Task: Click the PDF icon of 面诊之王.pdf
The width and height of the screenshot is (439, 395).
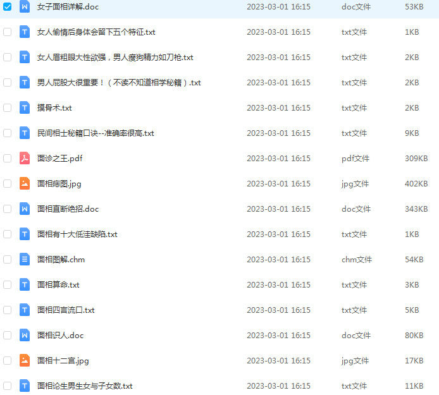Action: (25, 159)
